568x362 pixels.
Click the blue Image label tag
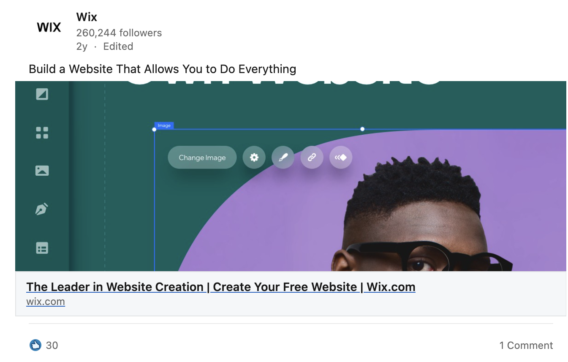point(164,125)
